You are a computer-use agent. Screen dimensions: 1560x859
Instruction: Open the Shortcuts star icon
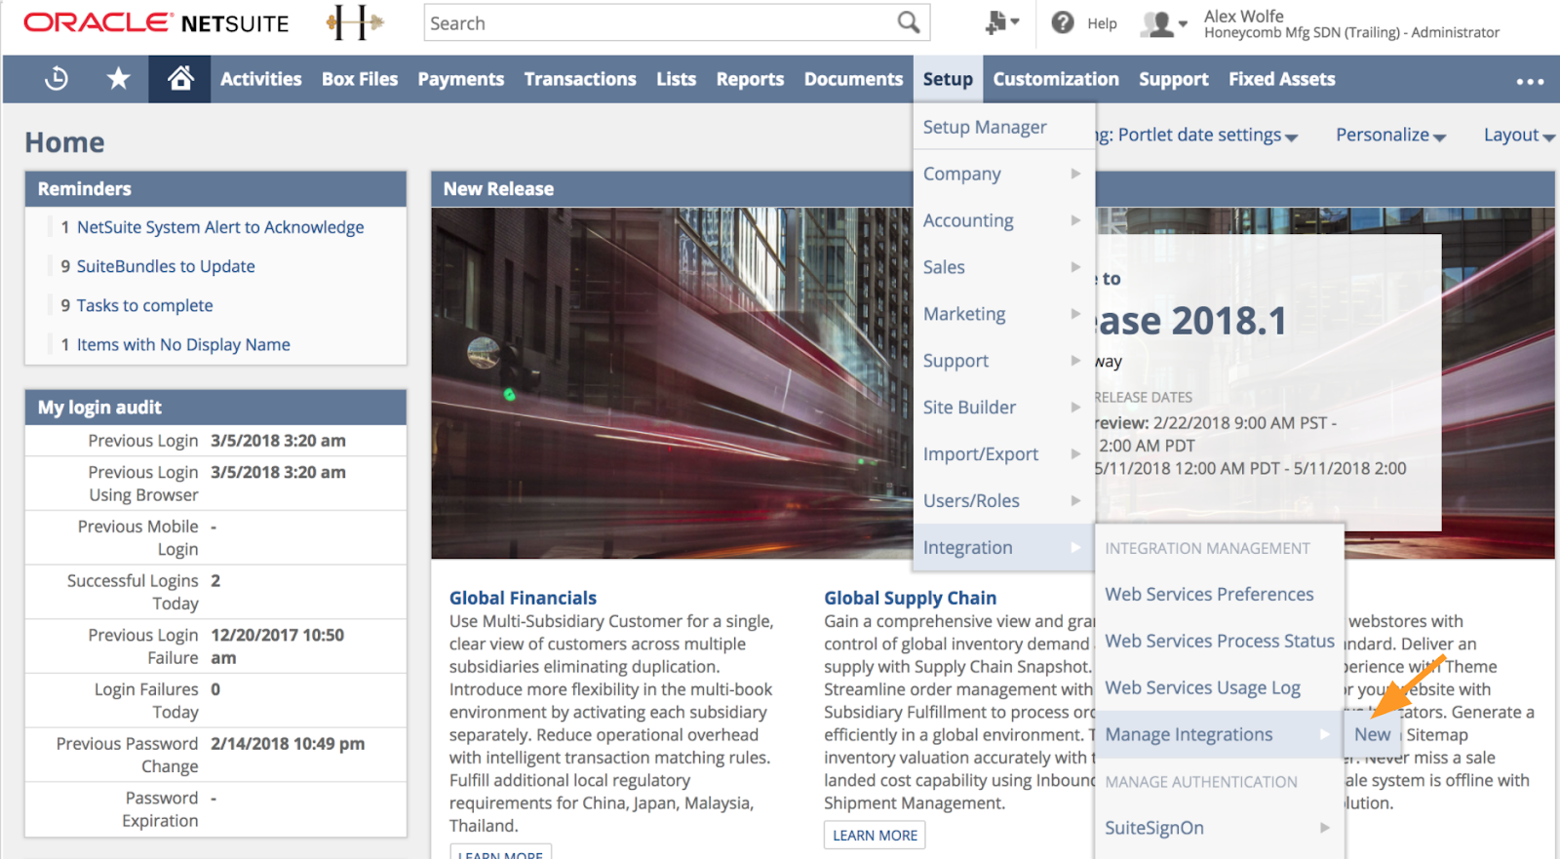pos(118,79)
